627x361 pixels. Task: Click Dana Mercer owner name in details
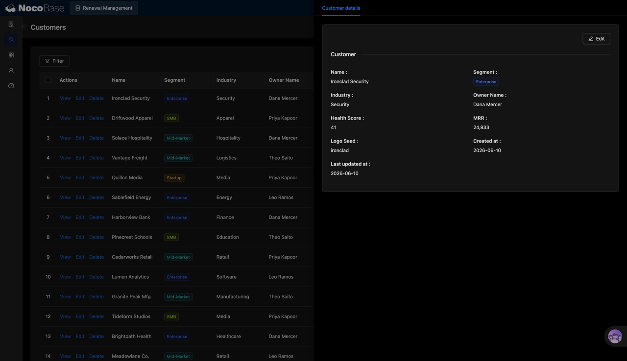pyautogui.click(x=487, y=104)
